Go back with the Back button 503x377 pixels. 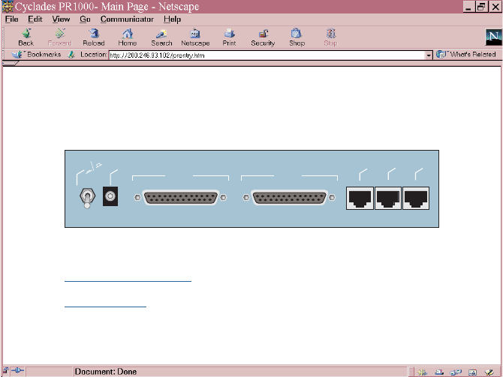tap(26, 37)
